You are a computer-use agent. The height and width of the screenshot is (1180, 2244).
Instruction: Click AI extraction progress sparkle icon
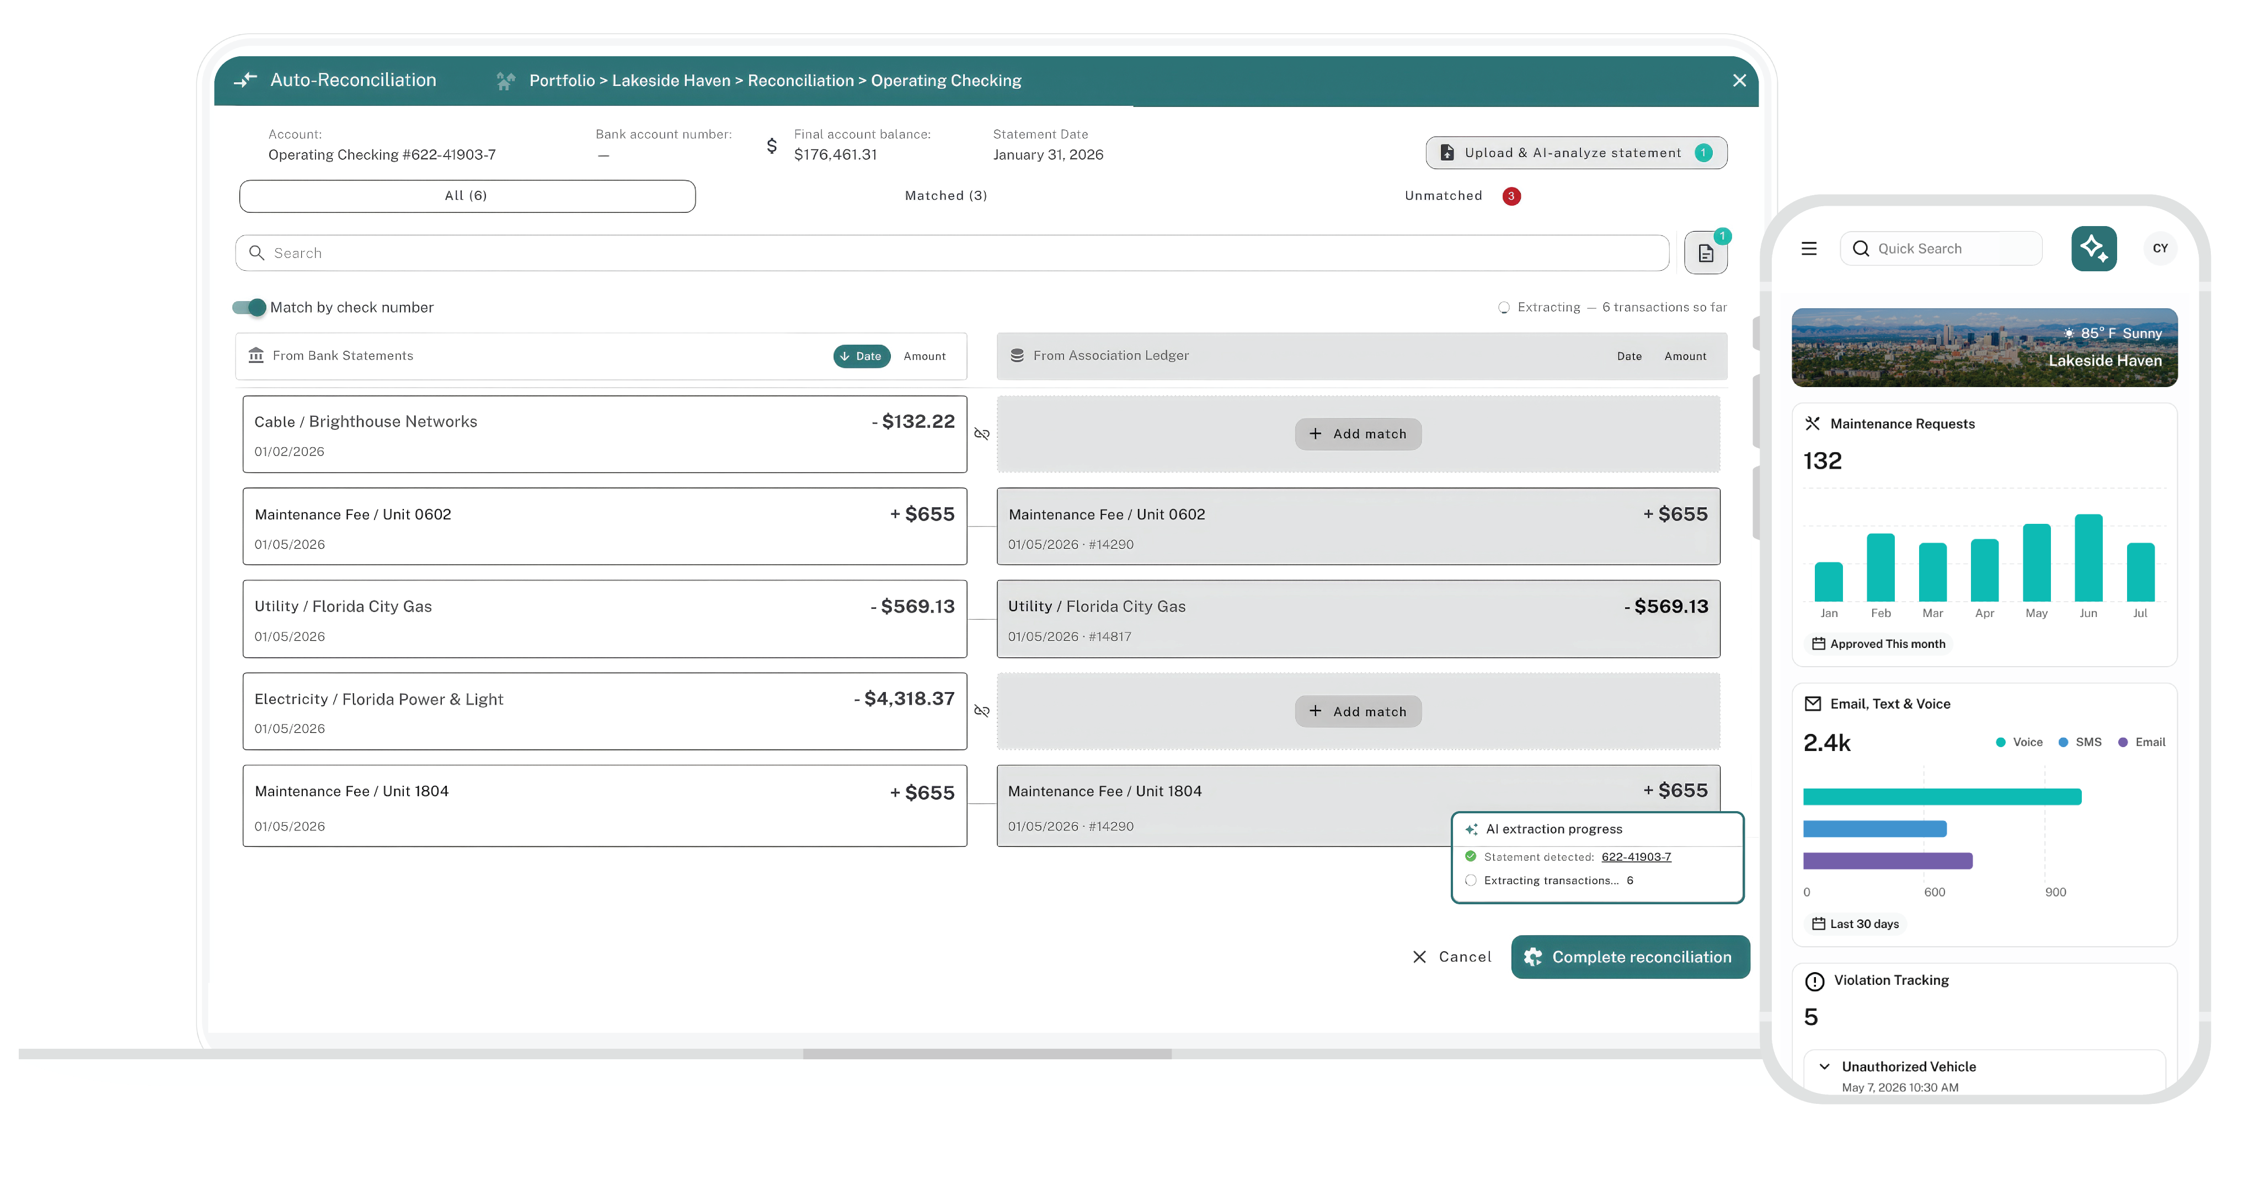(1471, 830)
